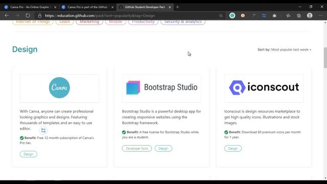Close the first Canva Pro tab

point(55,7)
